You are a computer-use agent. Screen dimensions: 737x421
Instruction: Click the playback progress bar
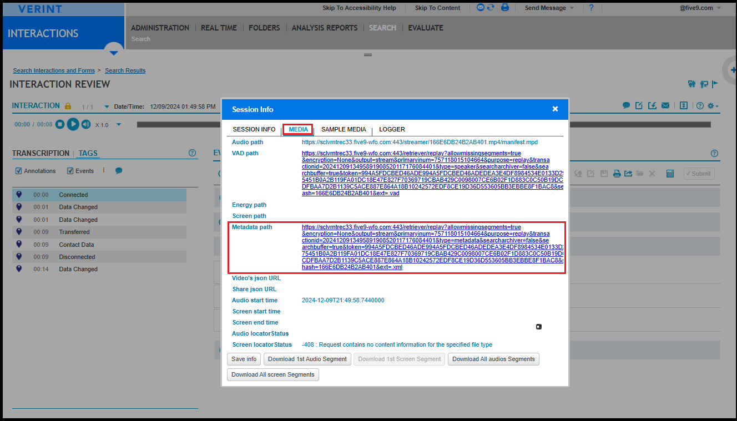(x=423, y=125)
